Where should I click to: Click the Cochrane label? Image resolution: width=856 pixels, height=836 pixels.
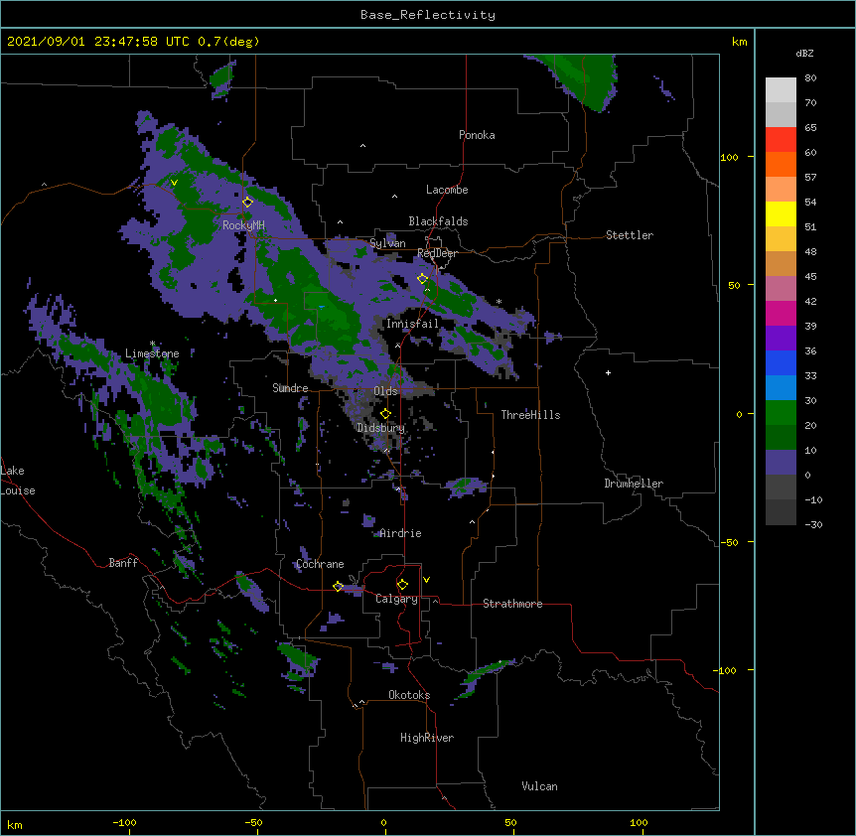(x=320, y=564)
